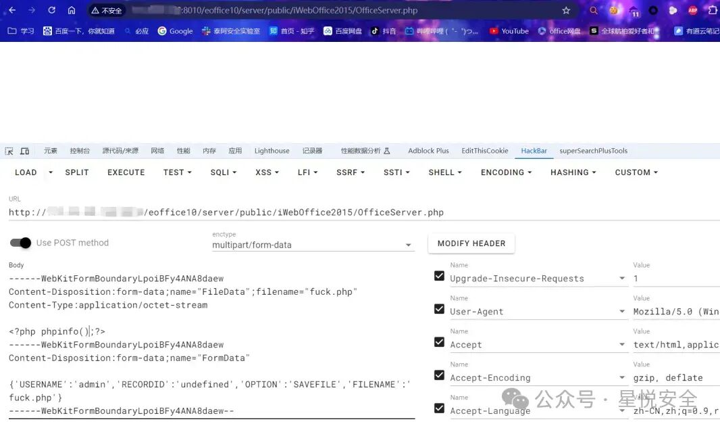Open the 首页 - 知乎 bookmark
The width and height of the screenshot is (720, 428).
[292, 31]
